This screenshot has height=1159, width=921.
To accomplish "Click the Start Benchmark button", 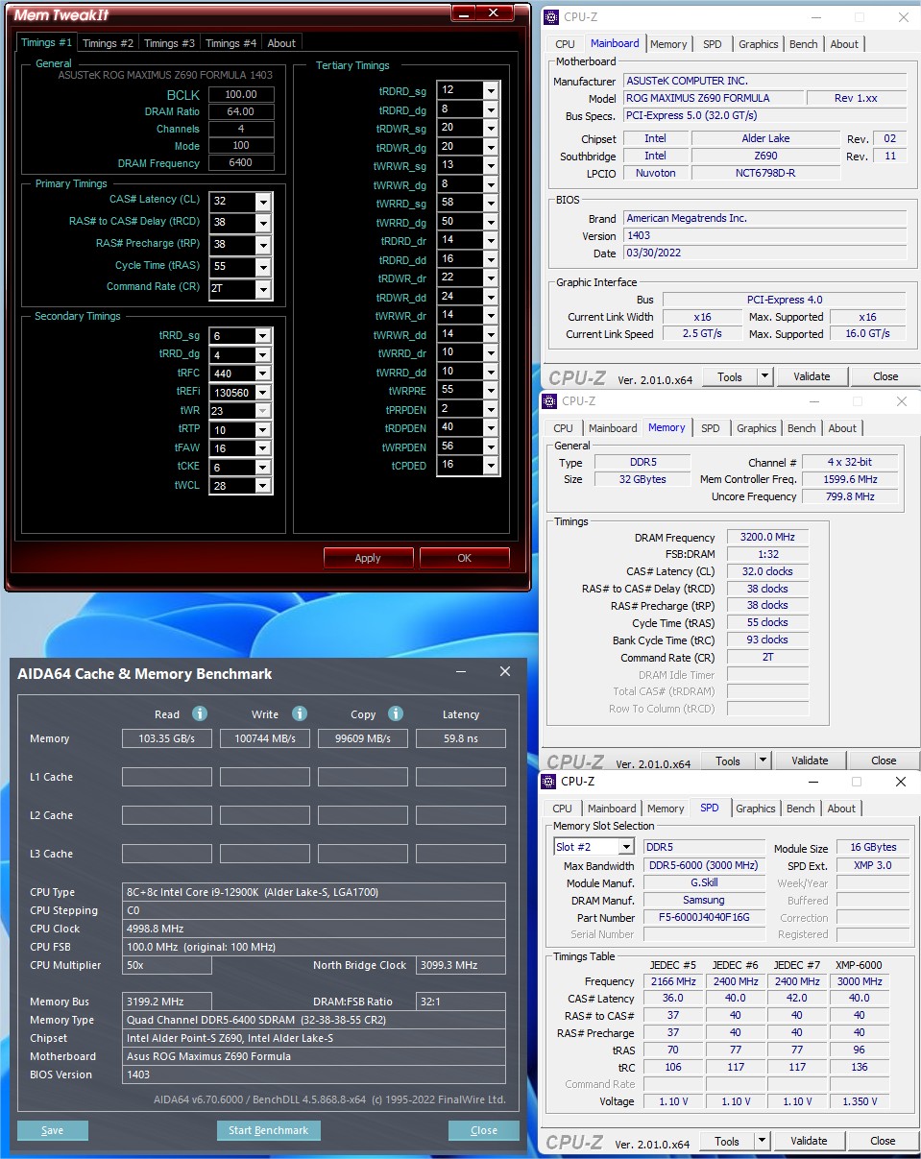I will [269, 1130].
